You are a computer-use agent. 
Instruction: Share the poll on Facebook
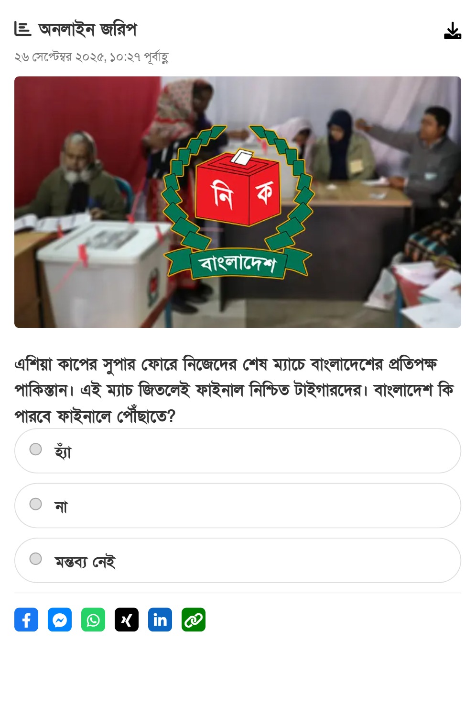pos(26,620)
